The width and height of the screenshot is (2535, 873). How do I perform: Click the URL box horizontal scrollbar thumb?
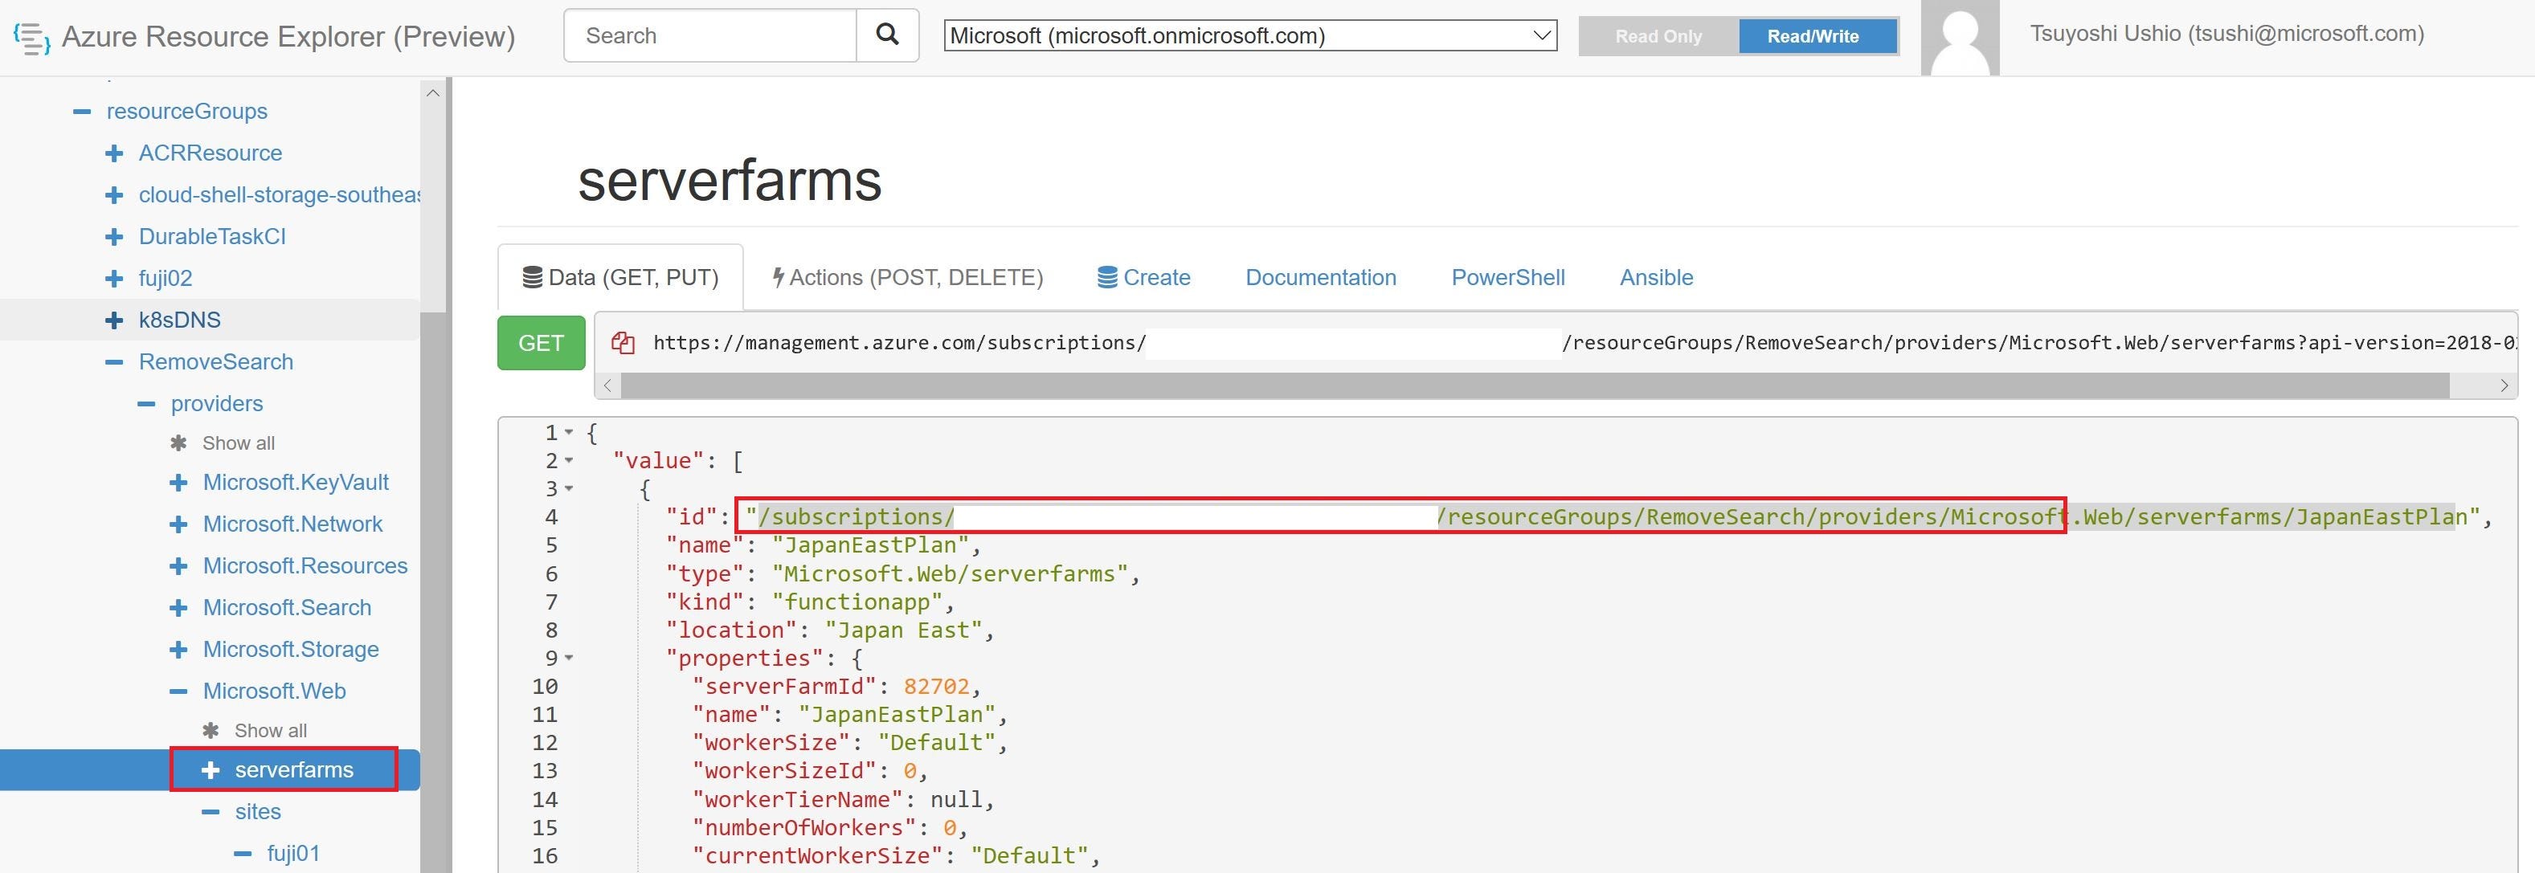click(1534, 386)
